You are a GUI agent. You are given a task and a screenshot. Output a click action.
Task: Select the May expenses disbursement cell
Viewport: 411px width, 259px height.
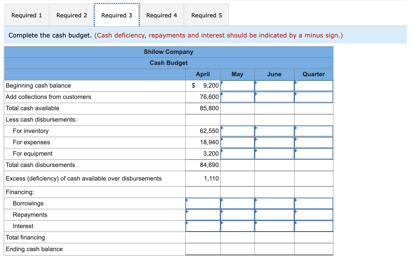pos(237,142)
